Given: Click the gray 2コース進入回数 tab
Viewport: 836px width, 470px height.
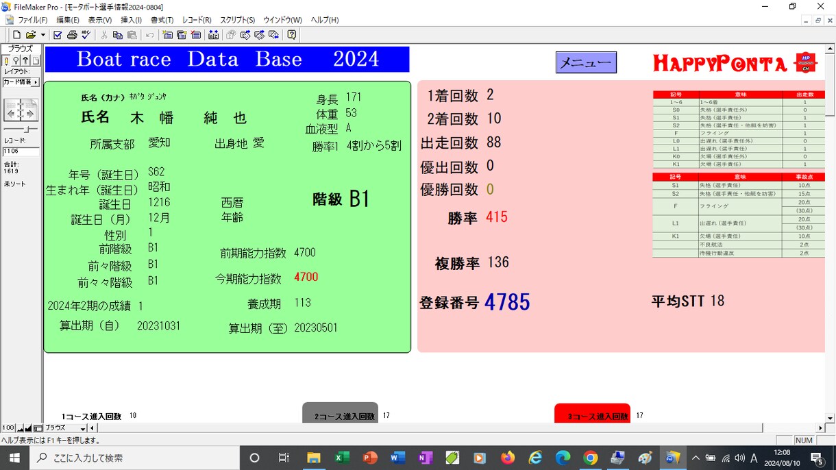Looking at the screenshot, I should [340, 413].
